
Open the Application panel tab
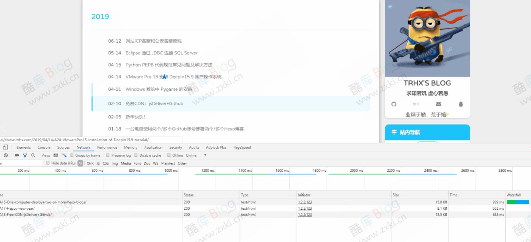[153, 147]
